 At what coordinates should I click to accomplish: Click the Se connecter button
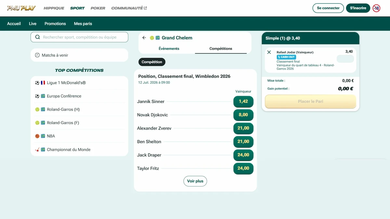point(328,8)
